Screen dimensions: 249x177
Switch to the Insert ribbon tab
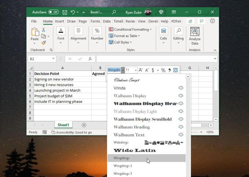coord(59,21)
